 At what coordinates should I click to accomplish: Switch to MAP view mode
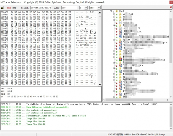coord(14,8)
